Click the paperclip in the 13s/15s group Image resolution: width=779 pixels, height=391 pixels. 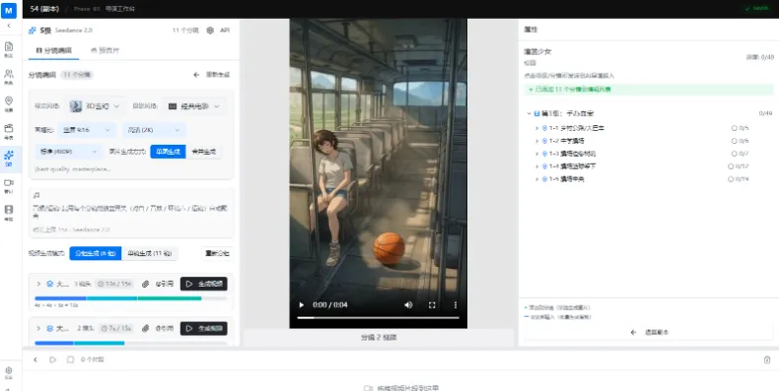point(145,284)
